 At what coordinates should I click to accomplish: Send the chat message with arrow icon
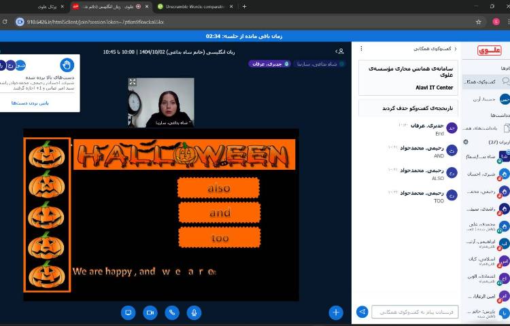tap(362, 312)
